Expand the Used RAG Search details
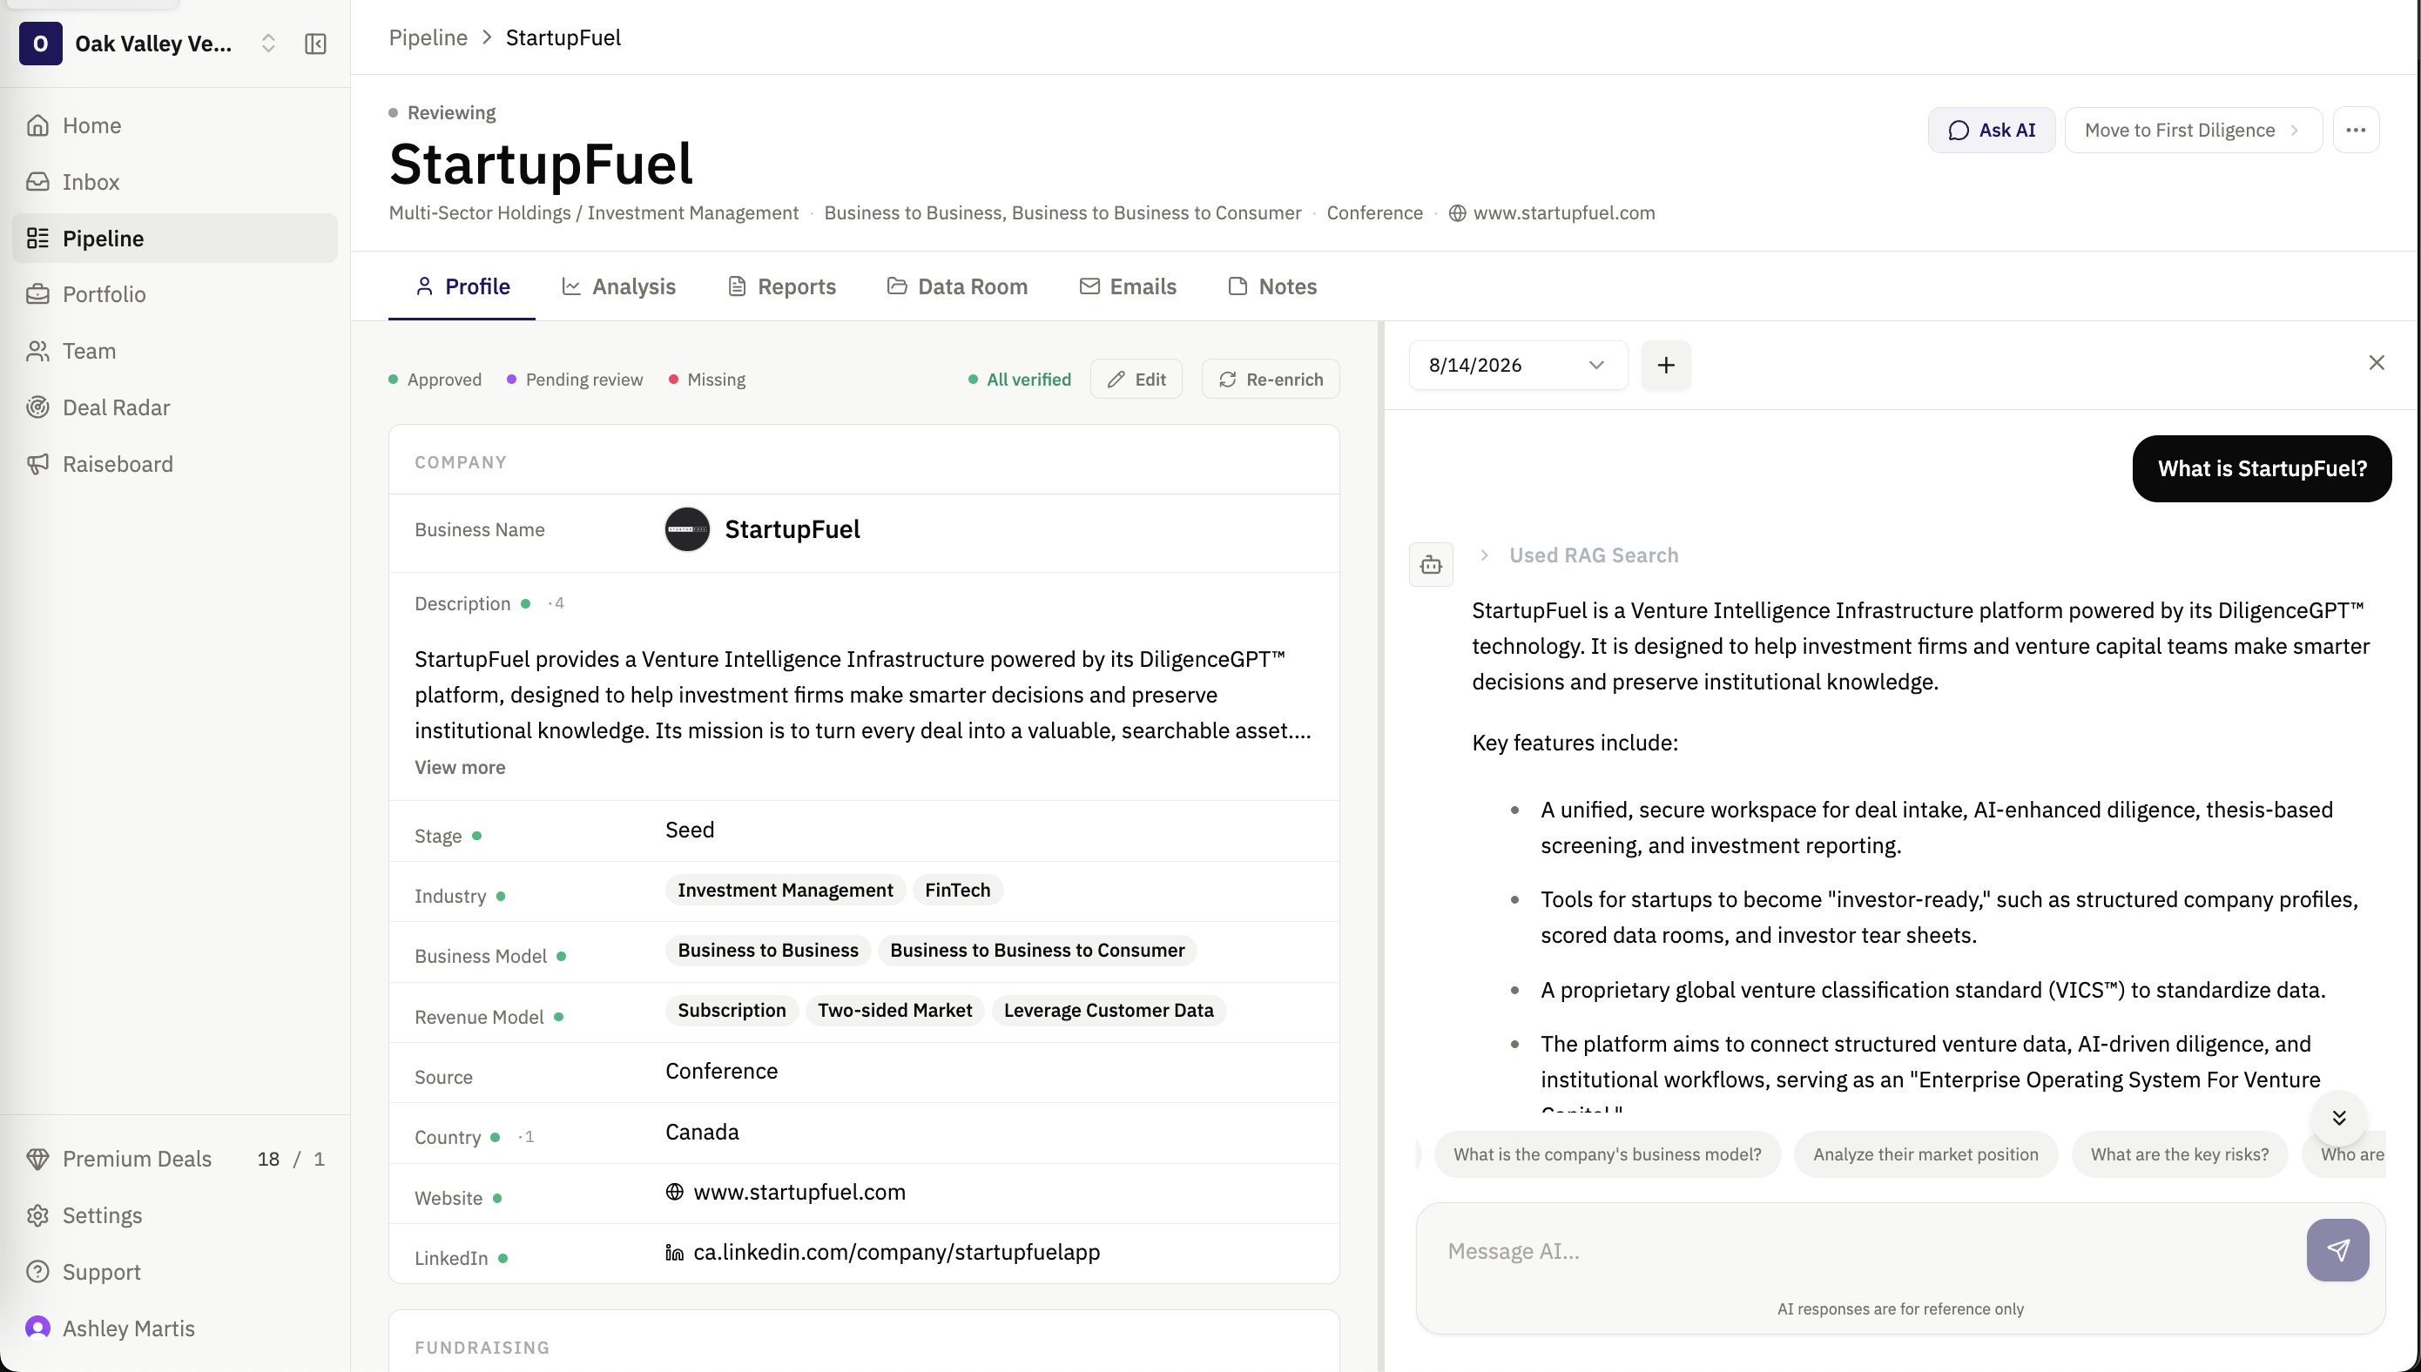This screenshot has height=1372, width=2421. tap(1581, 555)
